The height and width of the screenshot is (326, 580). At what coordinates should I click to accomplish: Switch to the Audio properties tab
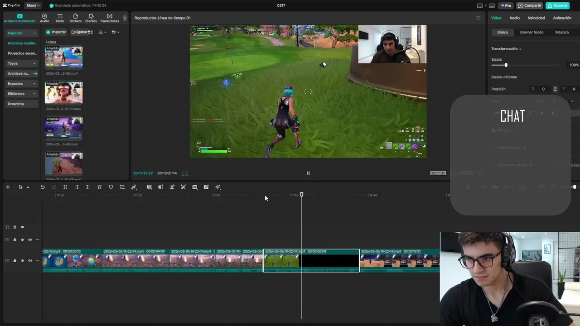[514, 18]
